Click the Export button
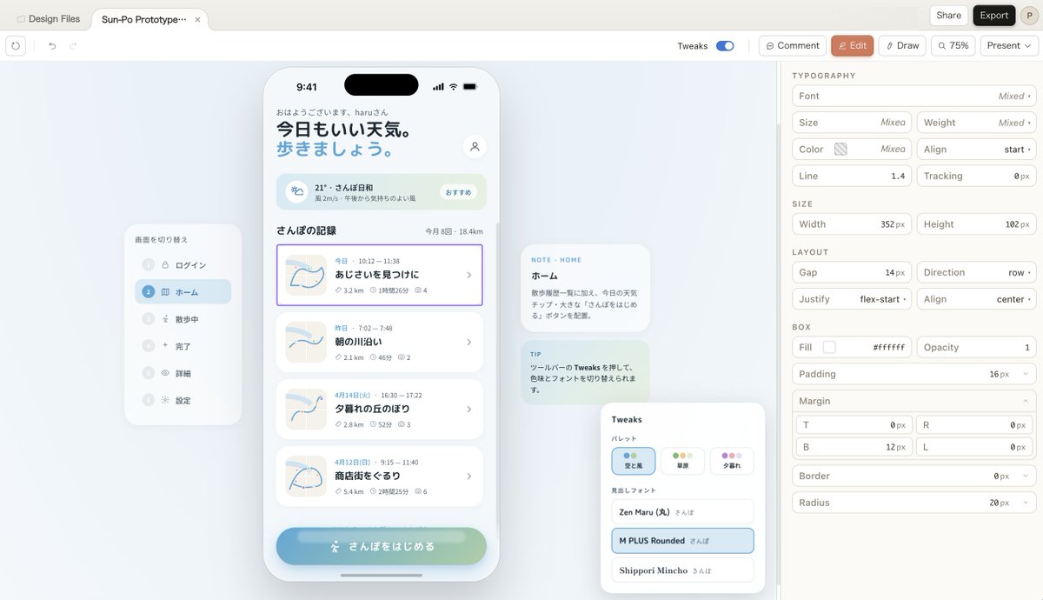The height and width of the screenshot is (600, 1043). [993, 15]
